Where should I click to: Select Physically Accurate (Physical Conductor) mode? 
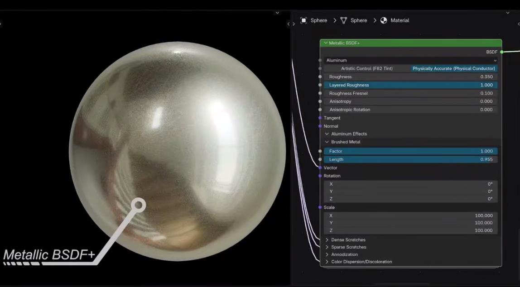[454, 69]
